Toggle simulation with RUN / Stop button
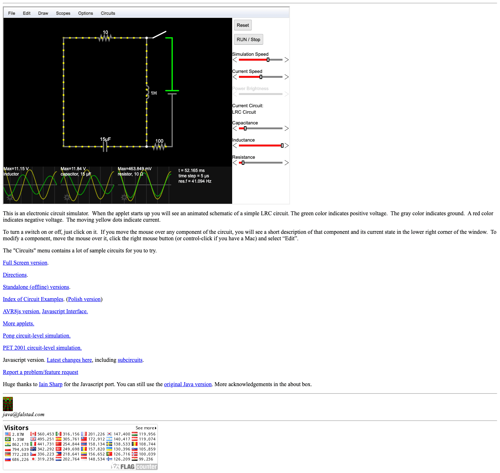 click(x=248, y=40)
